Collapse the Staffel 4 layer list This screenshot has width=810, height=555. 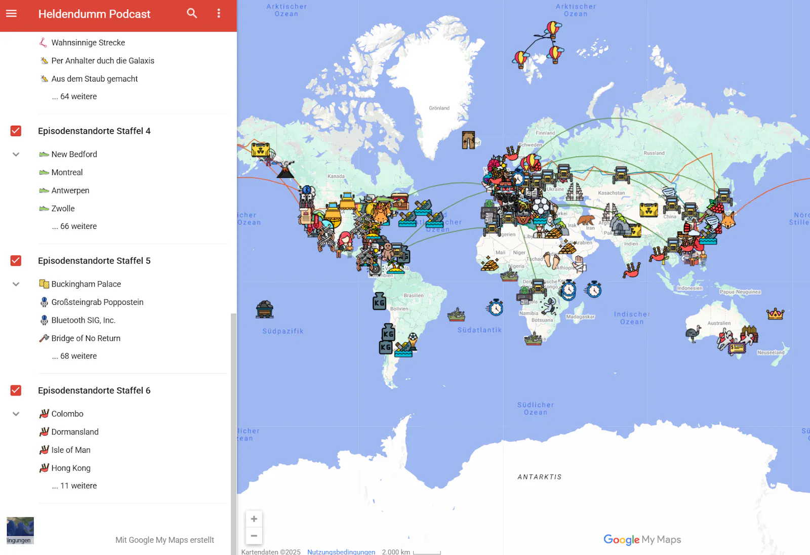[x=16, y=154]
